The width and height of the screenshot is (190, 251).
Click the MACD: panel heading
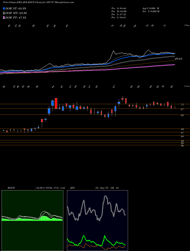click(11, 188)
